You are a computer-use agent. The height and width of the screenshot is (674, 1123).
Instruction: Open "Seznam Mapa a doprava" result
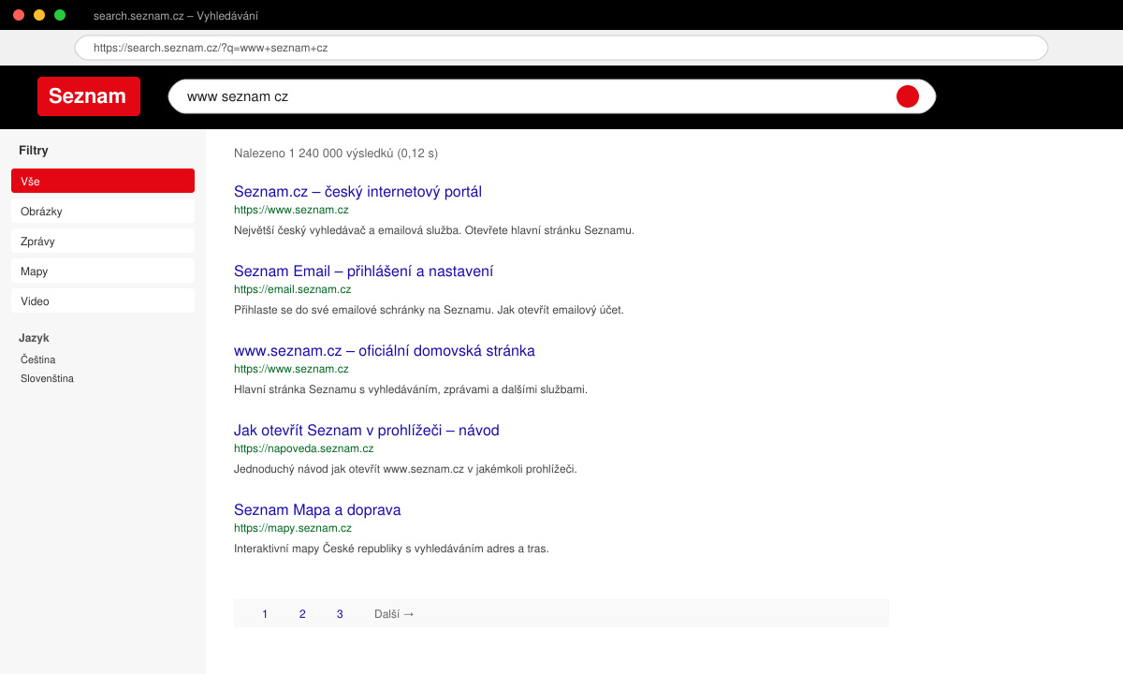point(317,510)
